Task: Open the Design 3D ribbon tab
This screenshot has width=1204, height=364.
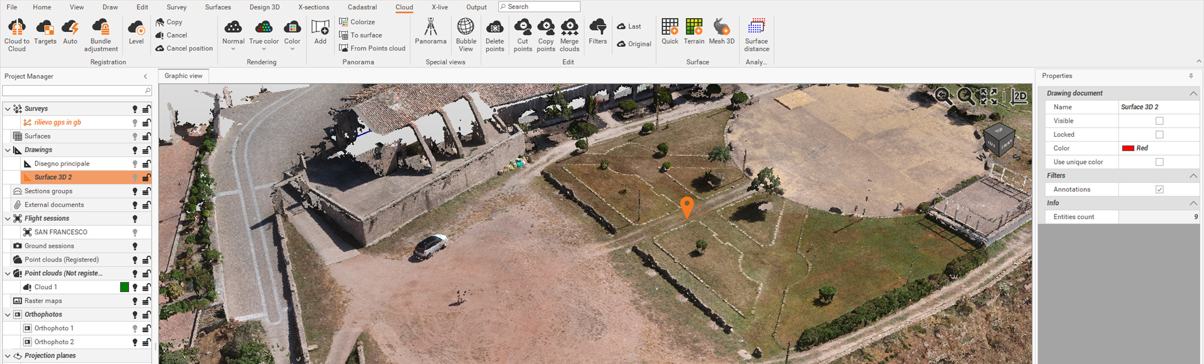Action: (x=265, y=7)
